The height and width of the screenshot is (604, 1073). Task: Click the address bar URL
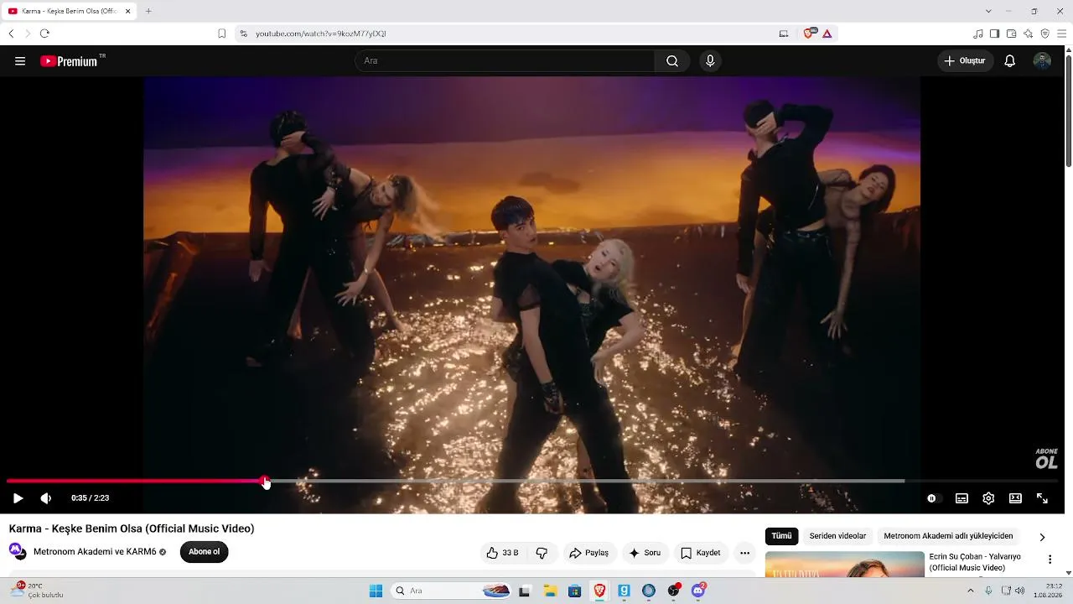[321, 34]
